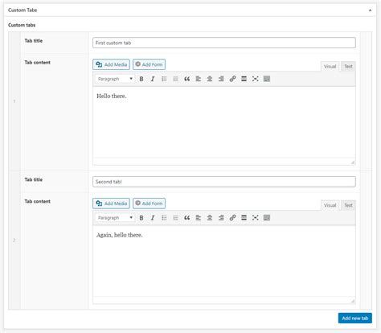Align text right in second tab editor

click(221, 218)
